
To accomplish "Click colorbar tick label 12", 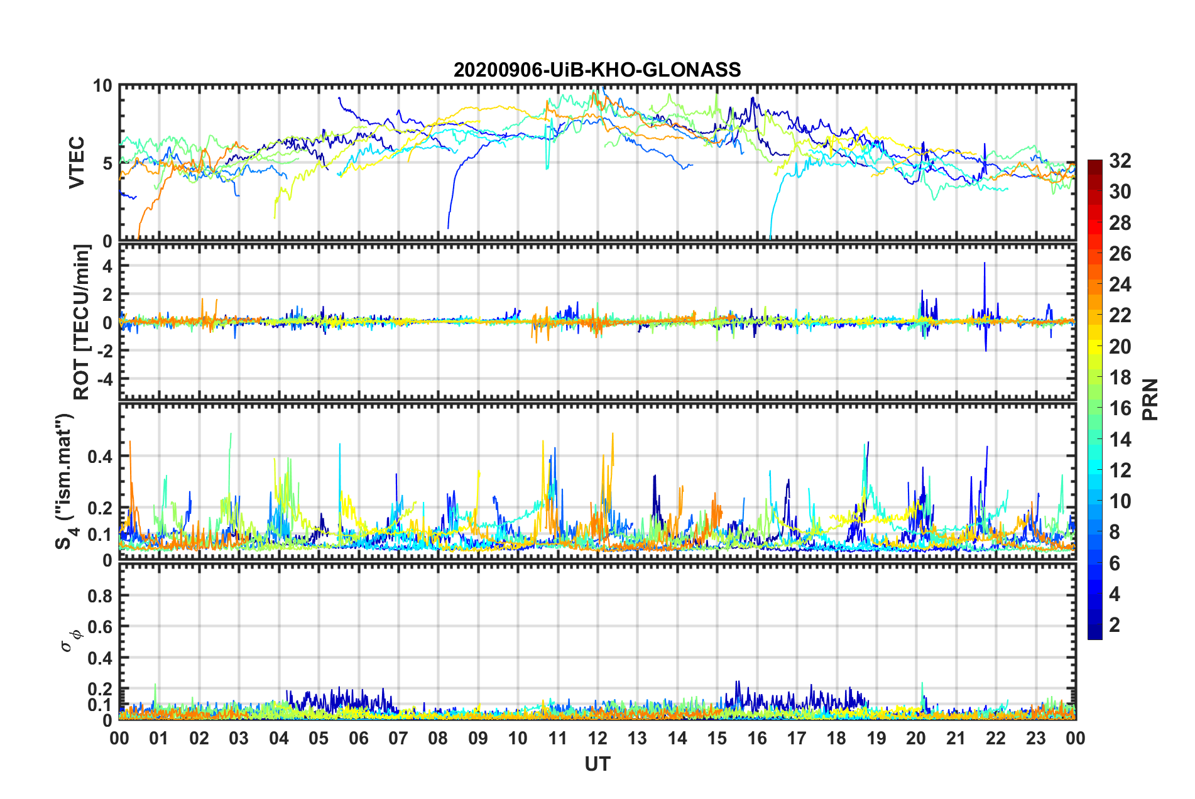I will tap(1120, 470).
